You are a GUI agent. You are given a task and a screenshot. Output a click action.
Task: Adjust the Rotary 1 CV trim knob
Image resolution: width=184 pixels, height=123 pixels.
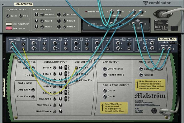(x=36, y=21)
